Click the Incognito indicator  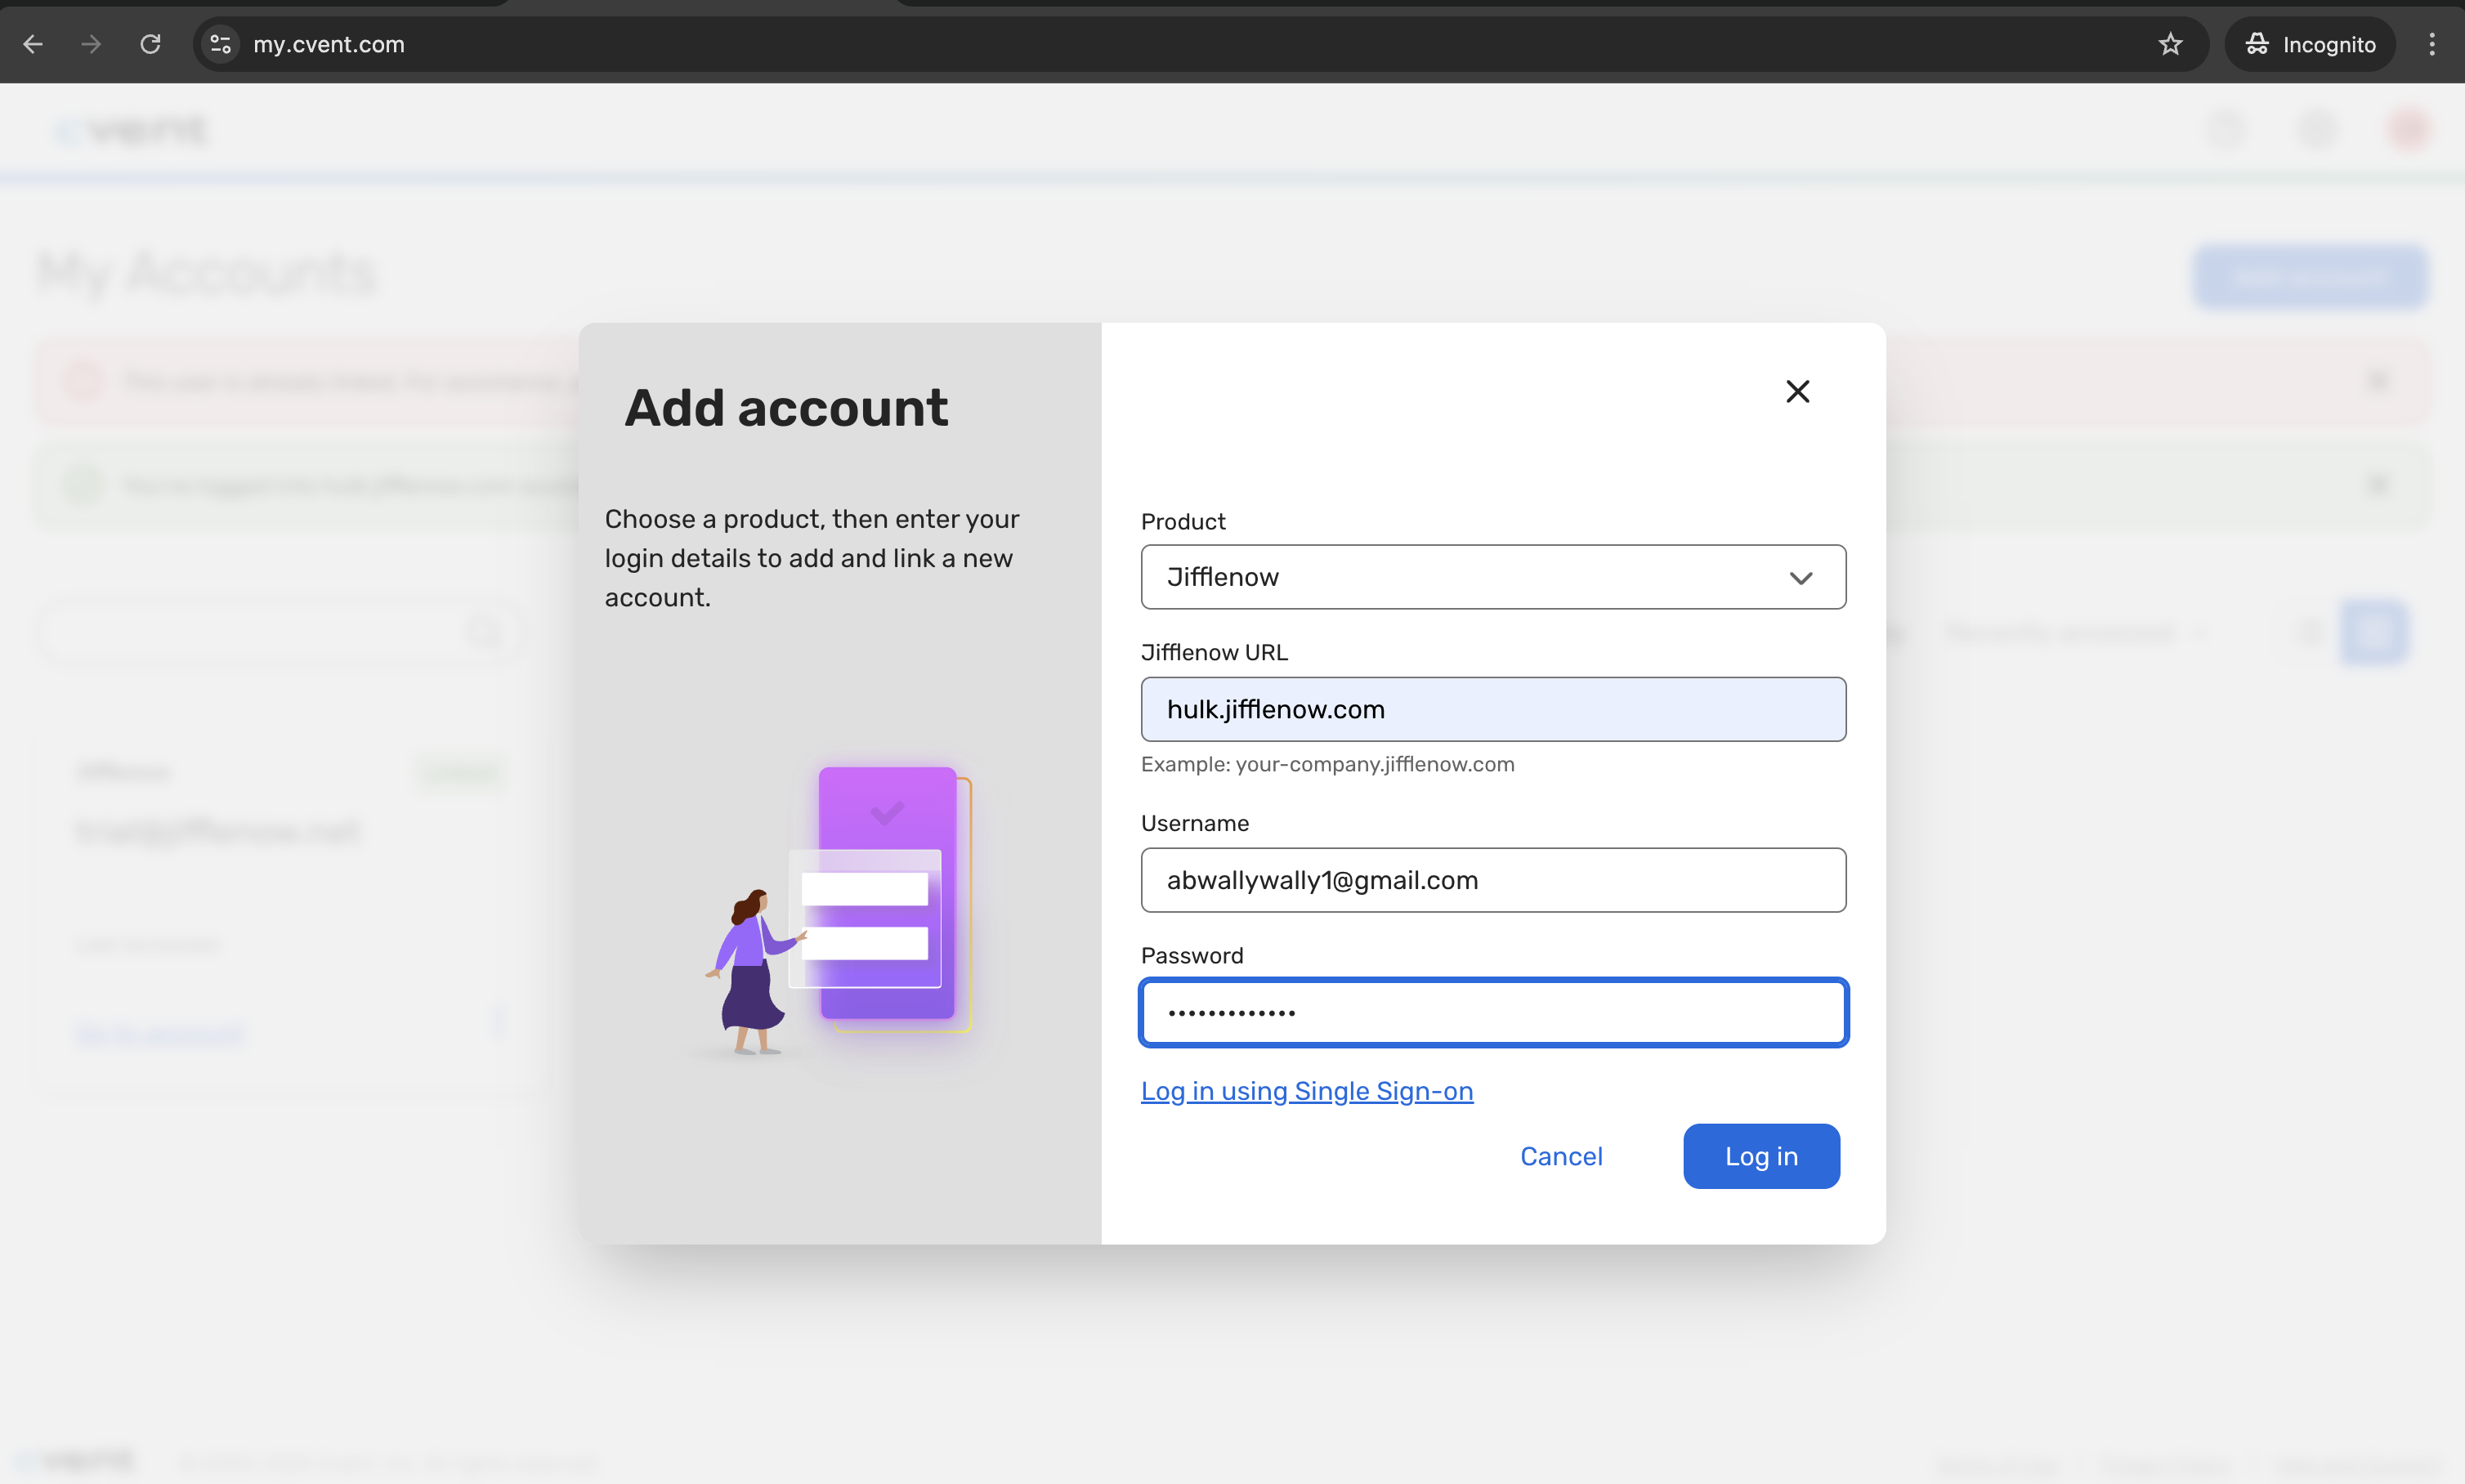(x=2309, y=44)
